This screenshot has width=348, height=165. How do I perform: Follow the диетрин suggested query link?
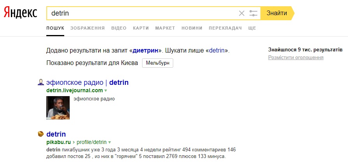[145, 50]
